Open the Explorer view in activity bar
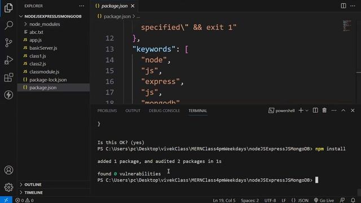Viewport: 361px width, 203px height. pyautogui.click(x=8, y=8)
